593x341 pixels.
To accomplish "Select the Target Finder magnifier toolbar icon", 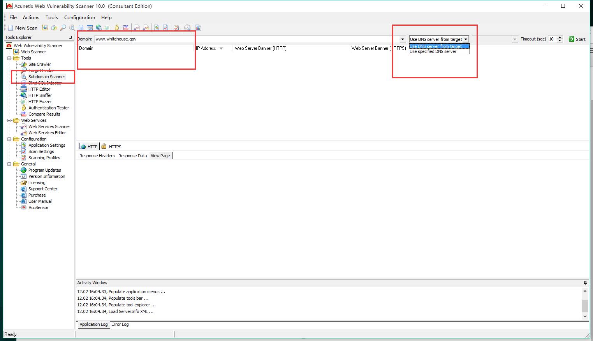I will (63, 28).
